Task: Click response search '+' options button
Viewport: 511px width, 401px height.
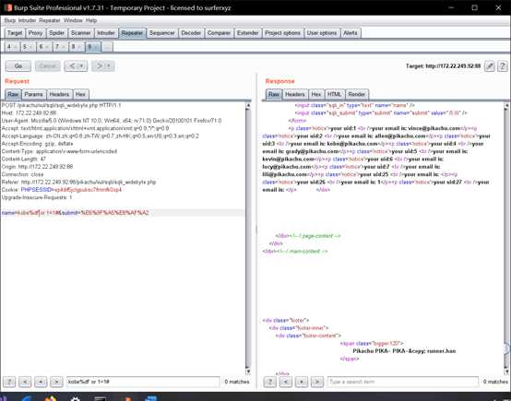Action: click(x=302, y=382)
